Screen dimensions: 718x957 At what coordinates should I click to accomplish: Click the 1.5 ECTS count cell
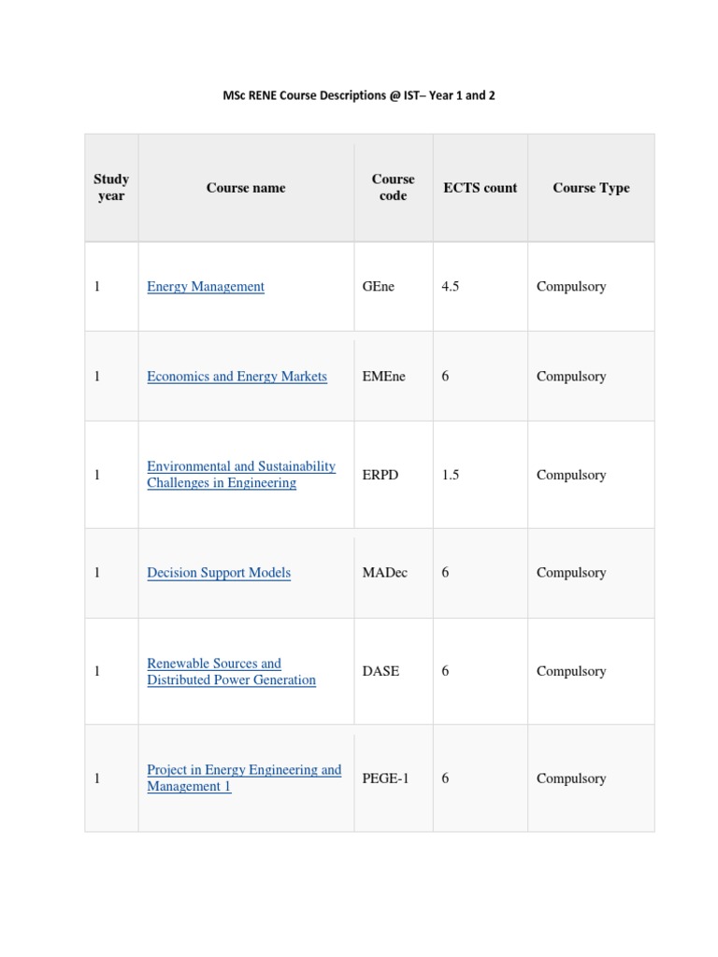451,475
